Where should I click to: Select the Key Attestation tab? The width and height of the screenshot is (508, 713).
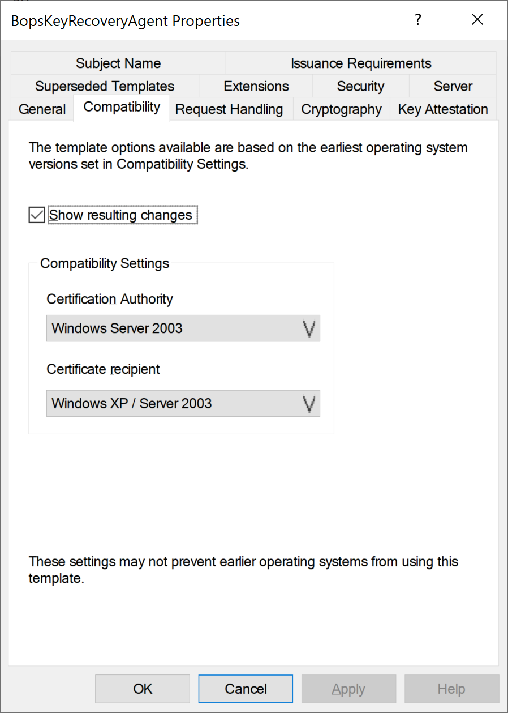tap(443, 109)
